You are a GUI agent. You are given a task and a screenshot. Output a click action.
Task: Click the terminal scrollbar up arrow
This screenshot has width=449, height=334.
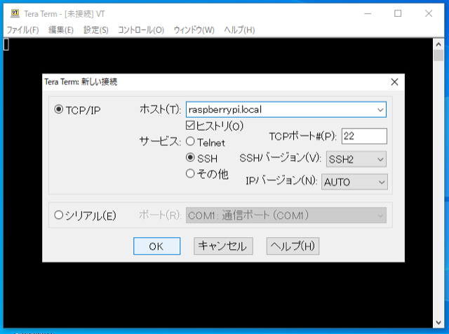tap(438, 44)
